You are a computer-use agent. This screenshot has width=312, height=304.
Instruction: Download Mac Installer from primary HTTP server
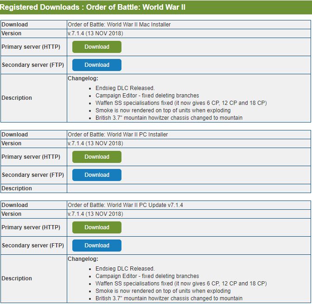pyautogui.click(x=97, y=47)
